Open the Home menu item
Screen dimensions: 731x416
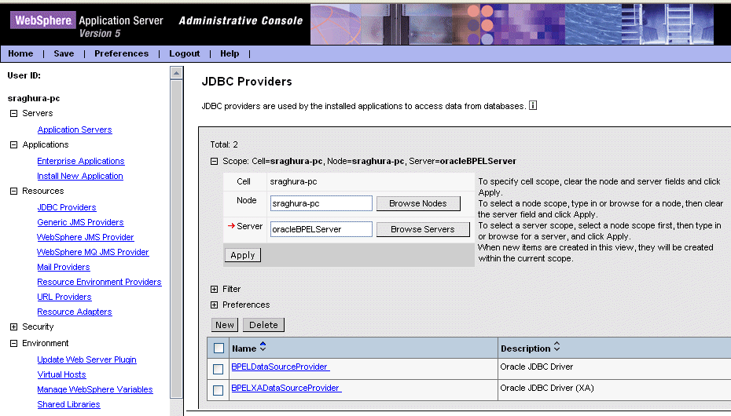[x=20, y=53]
